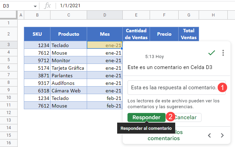The width and height of the screenshot is (235, 147).
Task: Go to the next comment arrow
Action: point(222,135)
